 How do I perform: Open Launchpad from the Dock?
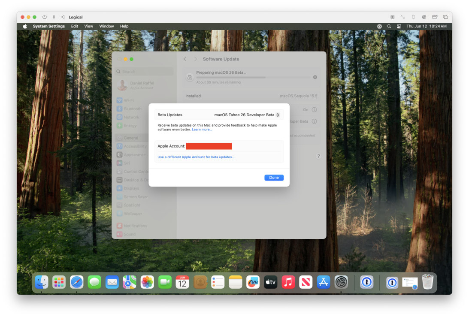click(x=59, y=282)
